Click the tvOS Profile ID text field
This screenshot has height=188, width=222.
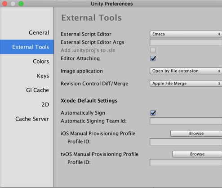[186, 162]
